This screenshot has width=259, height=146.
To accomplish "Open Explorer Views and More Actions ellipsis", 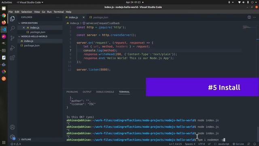I will tap(58, 17).
